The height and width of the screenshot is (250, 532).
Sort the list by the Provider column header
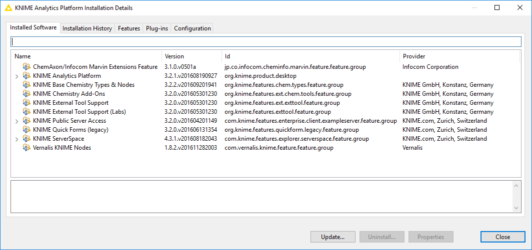(x=459, y=56)
